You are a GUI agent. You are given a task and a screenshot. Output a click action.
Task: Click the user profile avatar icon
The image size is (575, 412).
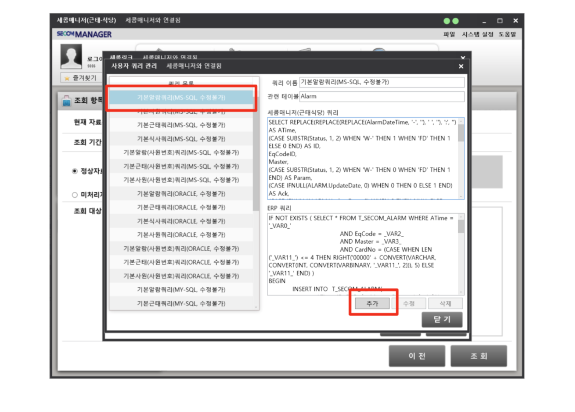71,56
